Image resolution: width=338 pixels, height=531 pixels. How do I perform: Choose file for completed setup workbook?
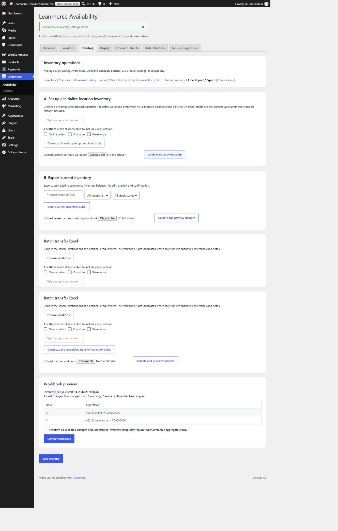click(97, 155)
